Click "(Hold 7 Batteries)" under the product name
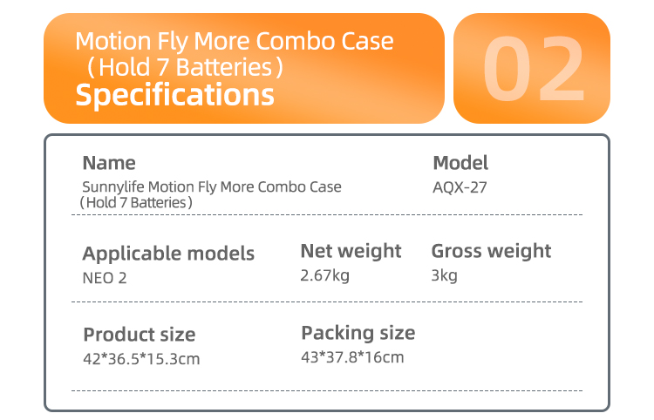Screen dimensions: 654x420 click(136, 202)
